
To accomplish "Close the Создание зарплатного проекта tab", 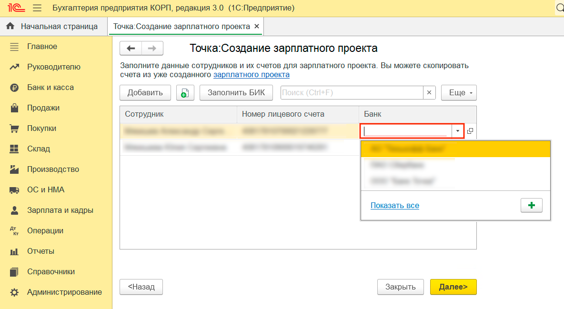I will pyautogui.click(x=257, y=27).
